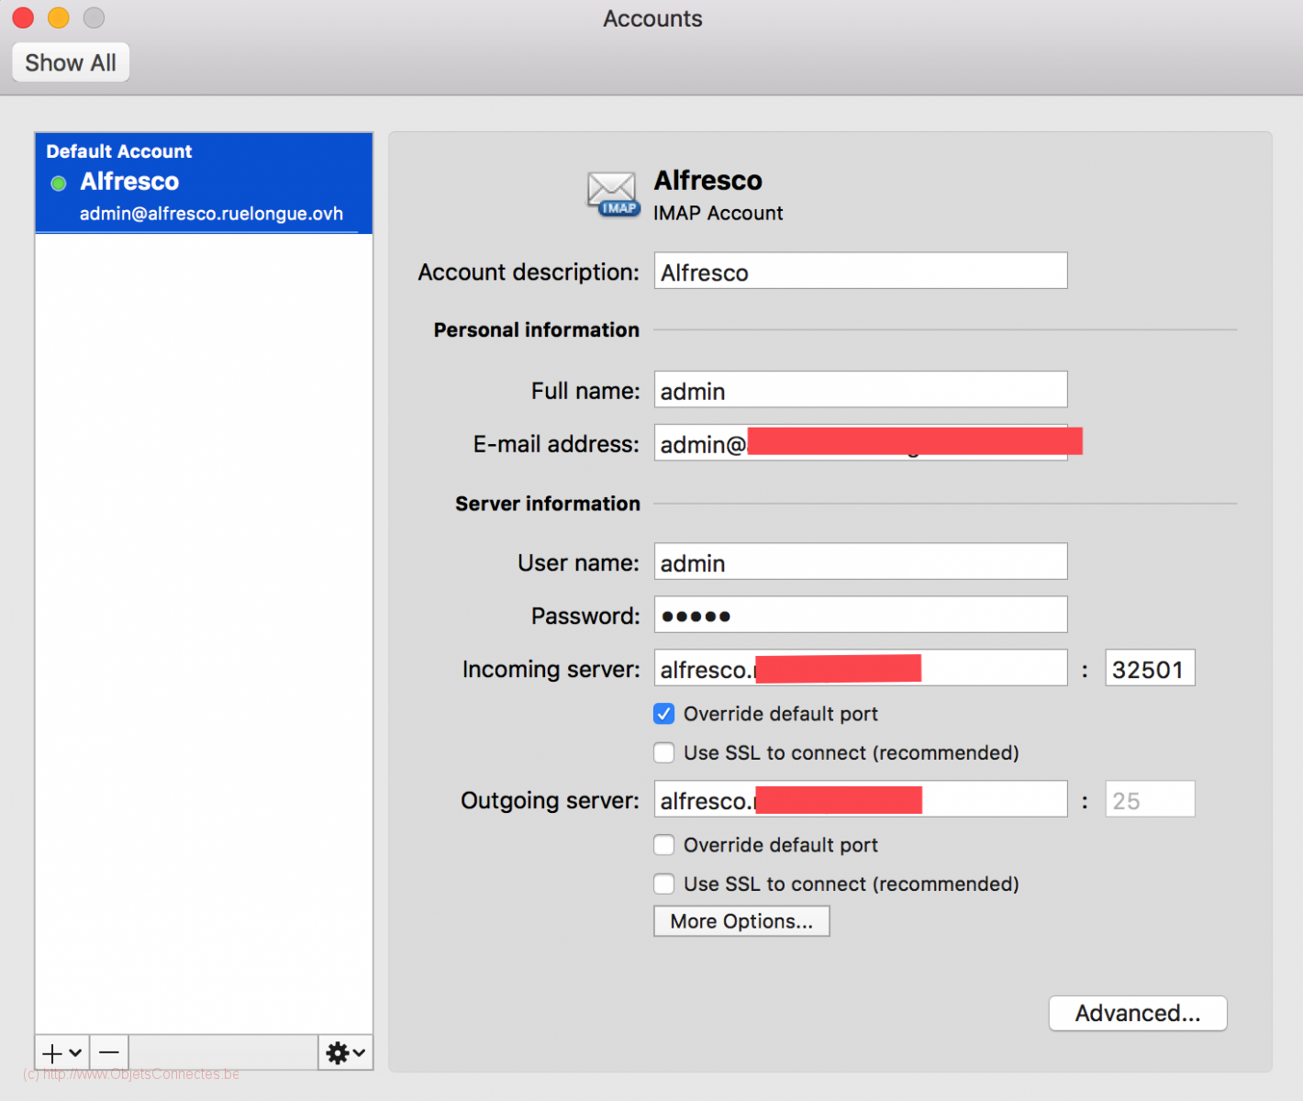Minimize the Accounts window with yellow button

59,17
